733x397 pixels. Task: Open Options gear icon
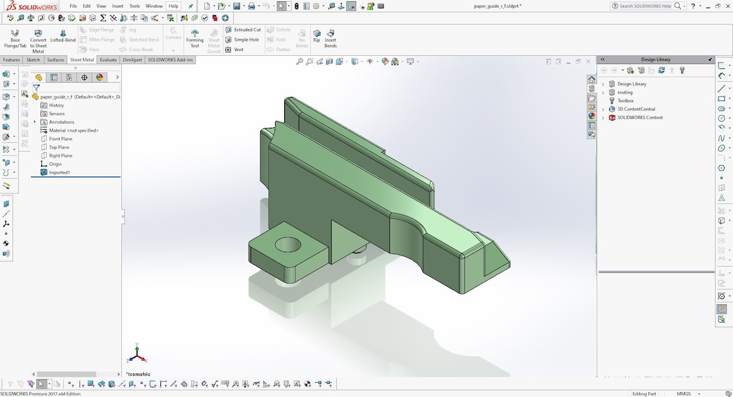(316, 6)
